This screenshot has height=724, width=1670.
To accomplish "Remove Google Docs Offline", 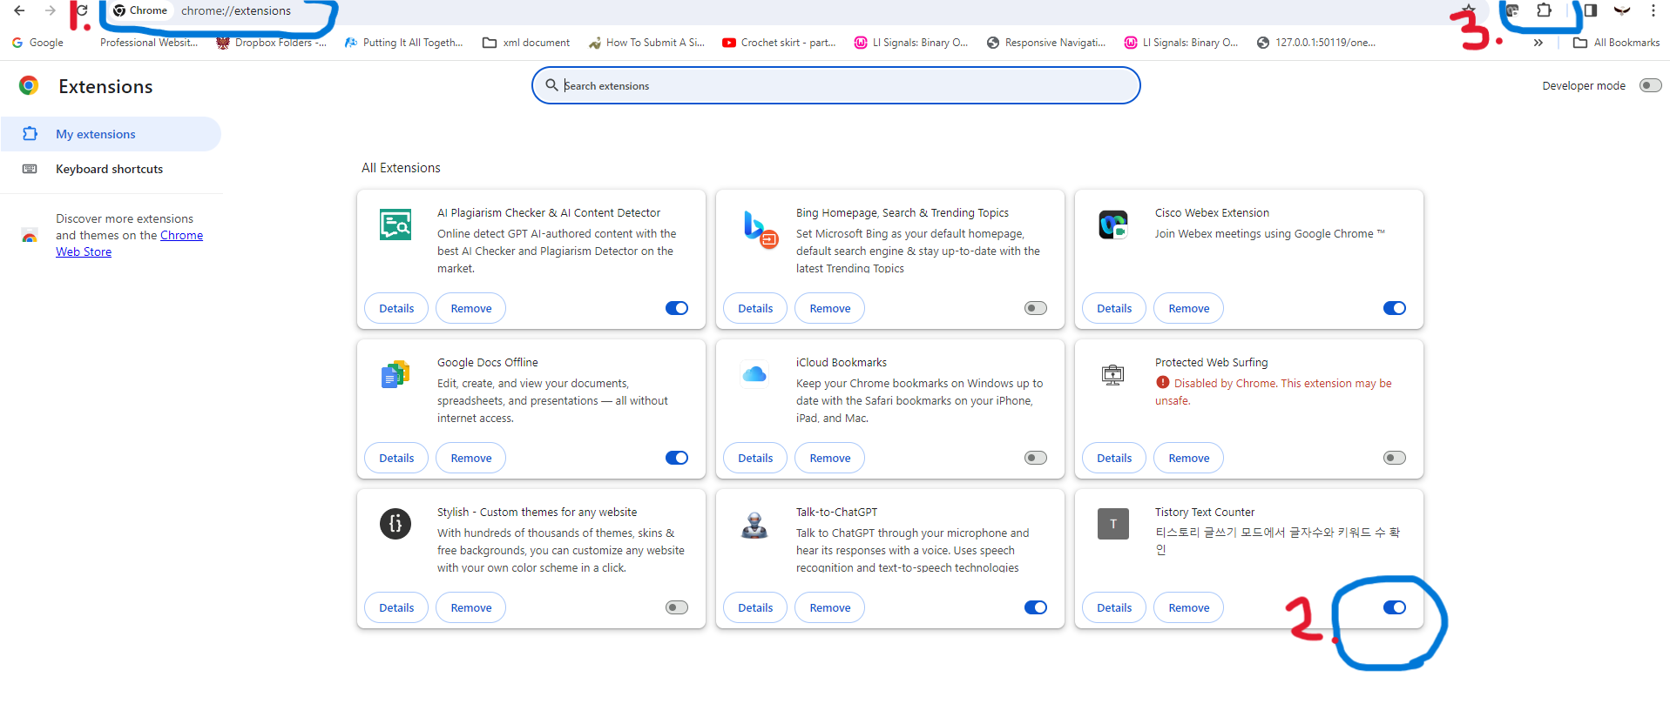I will pos(471,458).
